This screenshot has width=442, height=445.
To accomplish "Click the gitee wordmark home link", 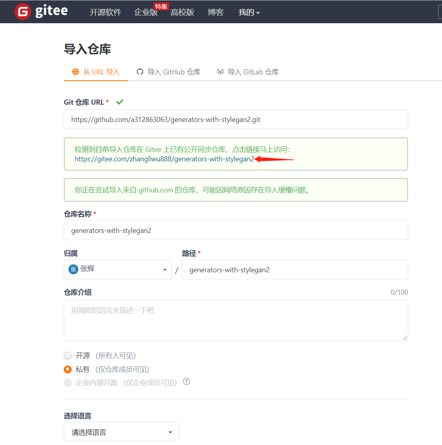I will click(52, 11).
